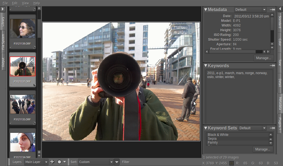283x166 pixels.
Task: Select the P3121135.ORF thumbnail
Action: click(x=23, y=104)
